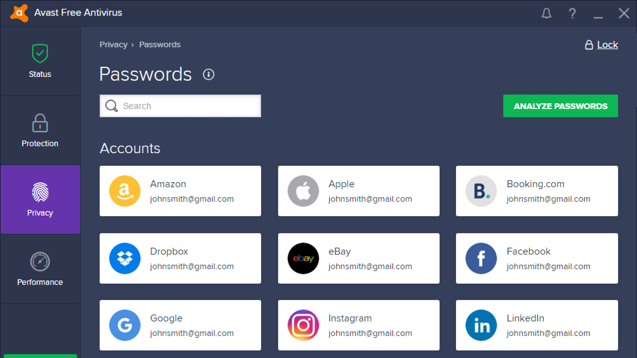Open the Instagram account tile
The image size is (637, 358).
coord(358,325)
